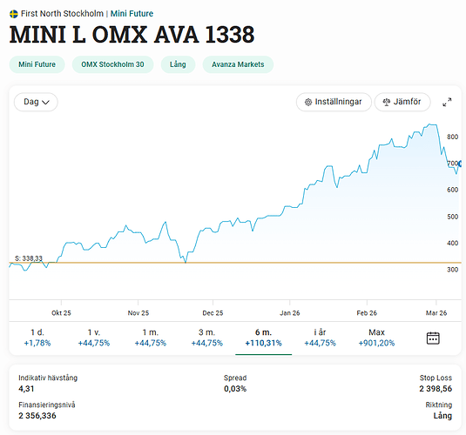Select the Max period tab
This screenshot has width=466, height=435.
[376, 338]
